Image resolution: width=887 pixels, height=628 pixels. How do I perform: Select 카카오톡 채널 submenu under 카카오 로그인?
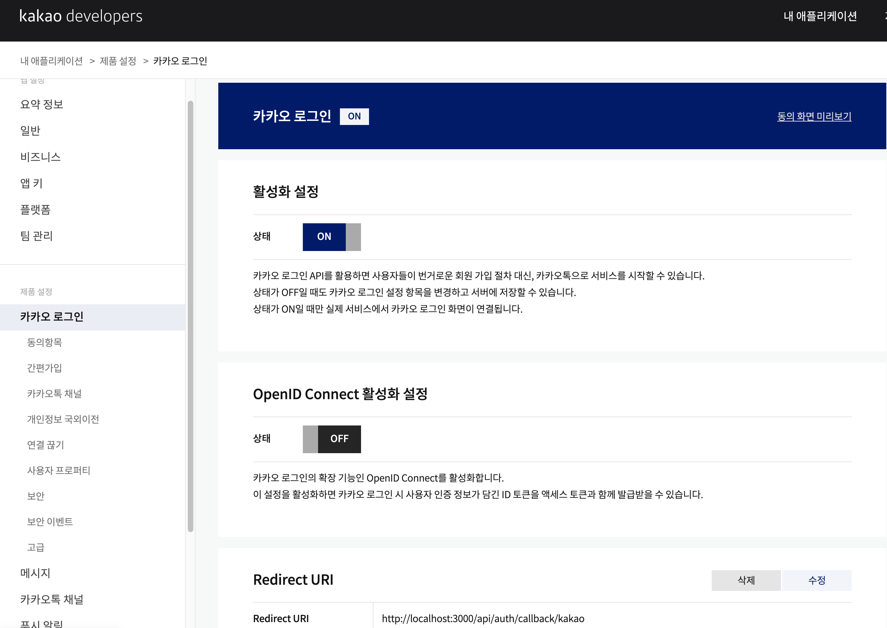coord(54,394)
